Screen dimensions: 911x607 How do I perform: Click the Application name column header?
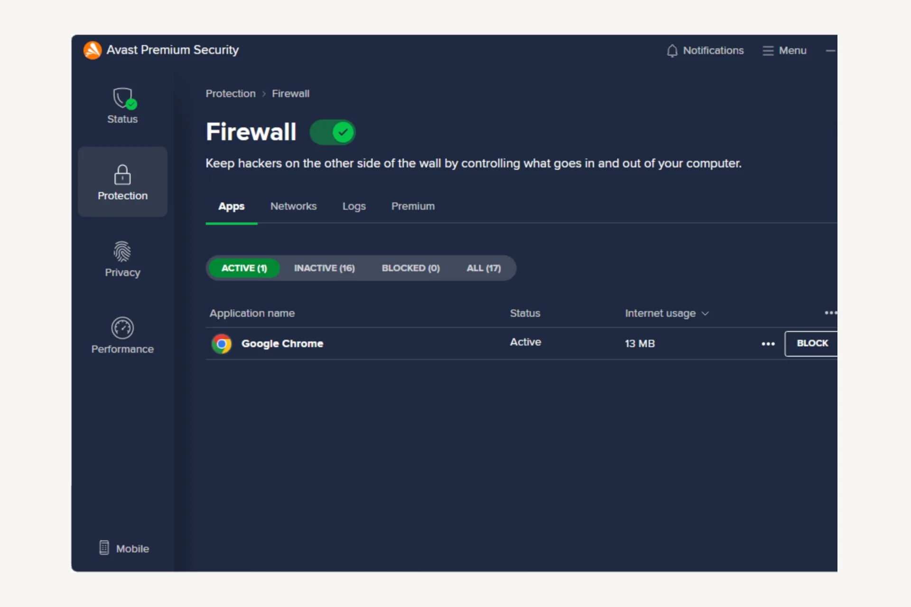252,313
